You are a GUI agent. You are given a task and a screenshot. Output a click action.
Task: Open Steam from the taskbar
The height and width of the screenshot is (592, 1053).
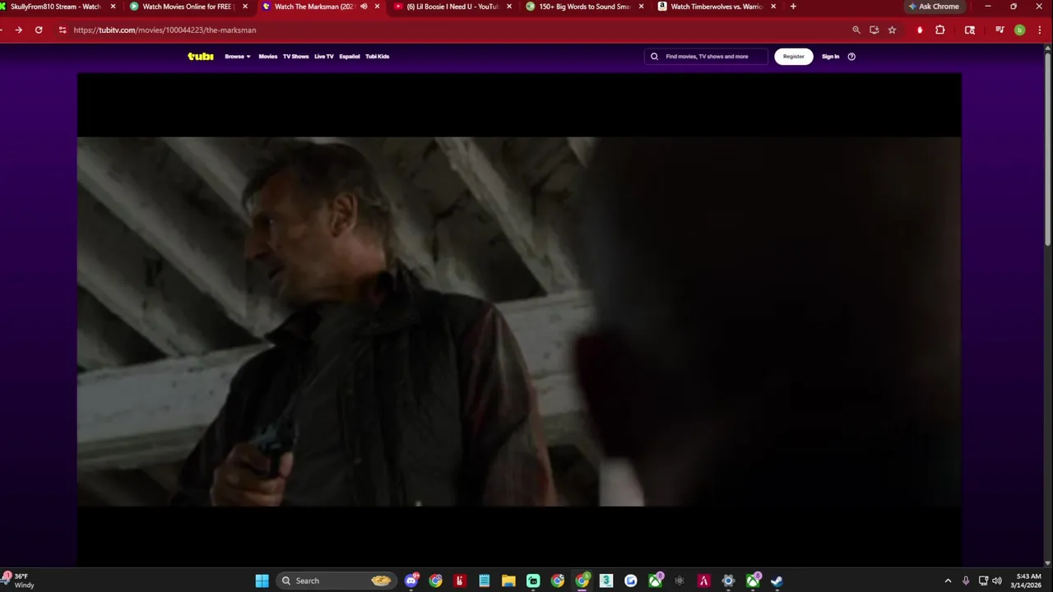[777, 580]
